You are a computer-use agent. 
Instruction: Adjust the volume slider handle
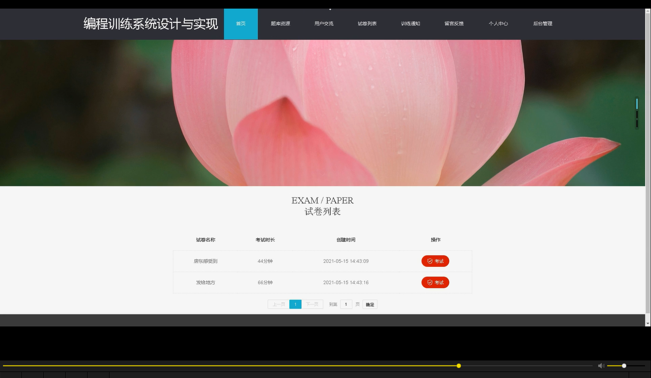click(624, 366)
